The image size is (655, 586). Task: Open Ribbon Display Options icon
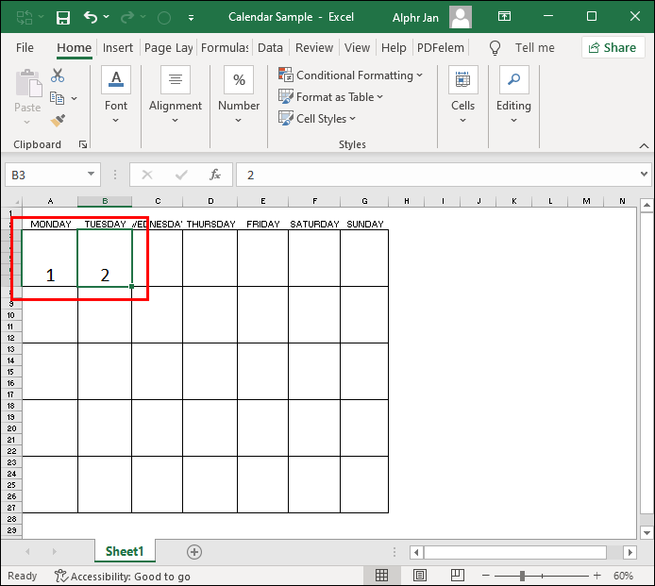click(x=504, y=16)
